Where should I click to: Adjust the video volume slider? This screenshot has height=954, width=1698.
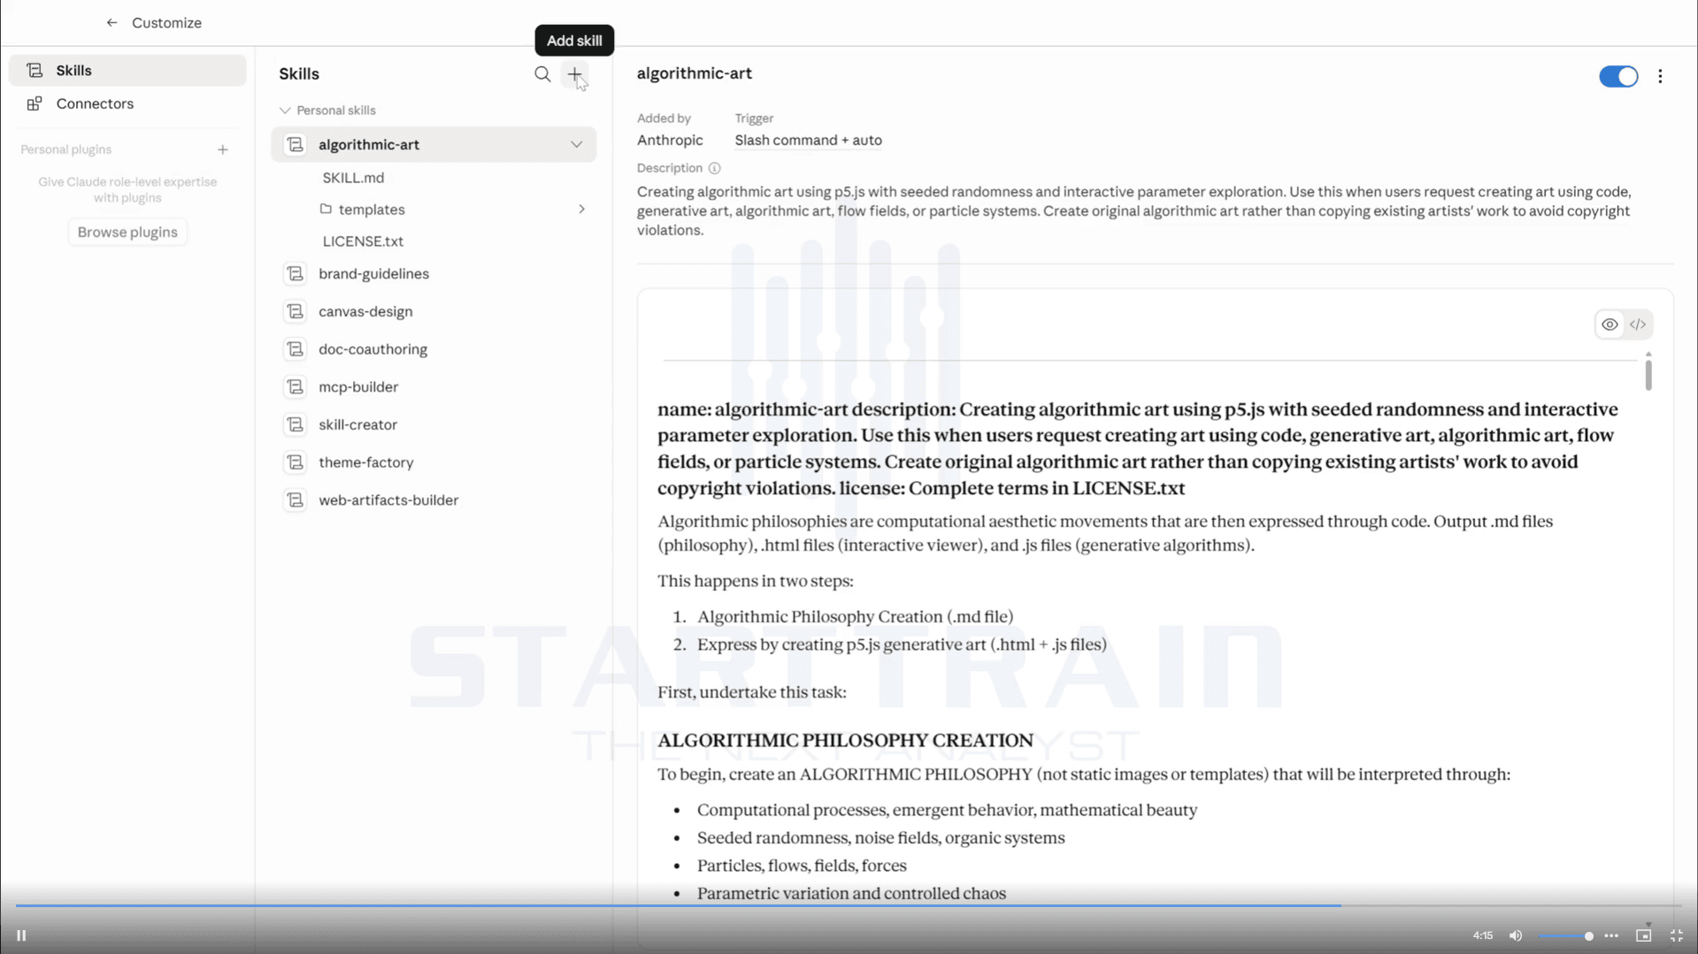(x=1566, y=935)
